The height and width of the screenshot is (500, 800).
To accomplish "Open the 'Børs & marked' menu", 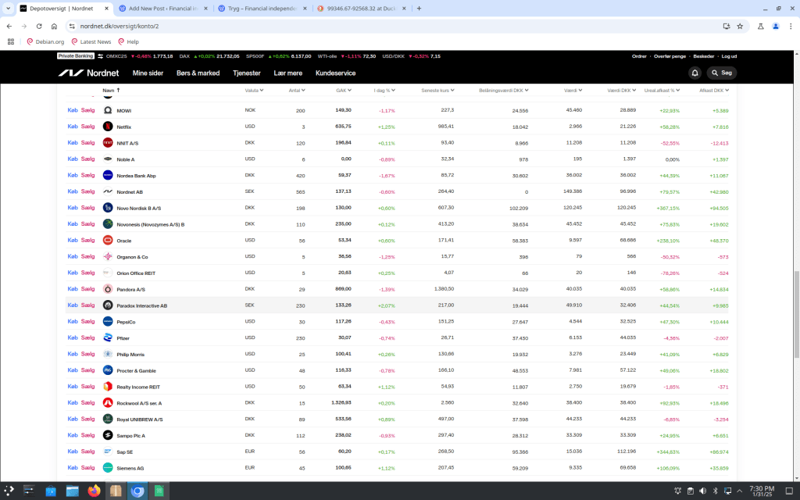I will (198, 73).
